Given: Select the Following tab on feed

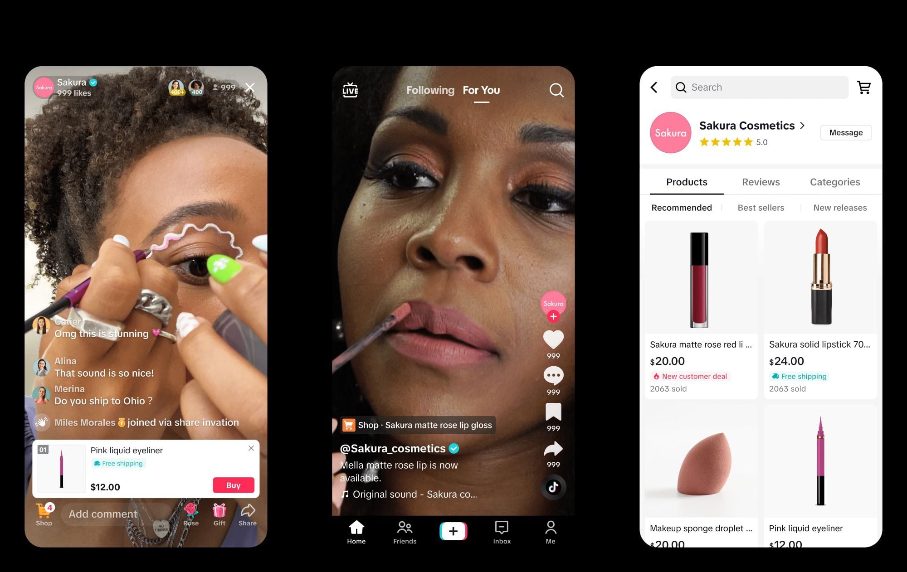Looking at the screenshot, I should (x=429, y=90).
